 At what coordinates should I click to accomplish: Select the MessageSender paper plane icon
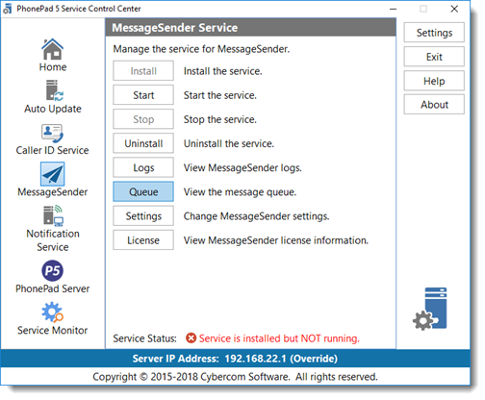click(52, 174)
